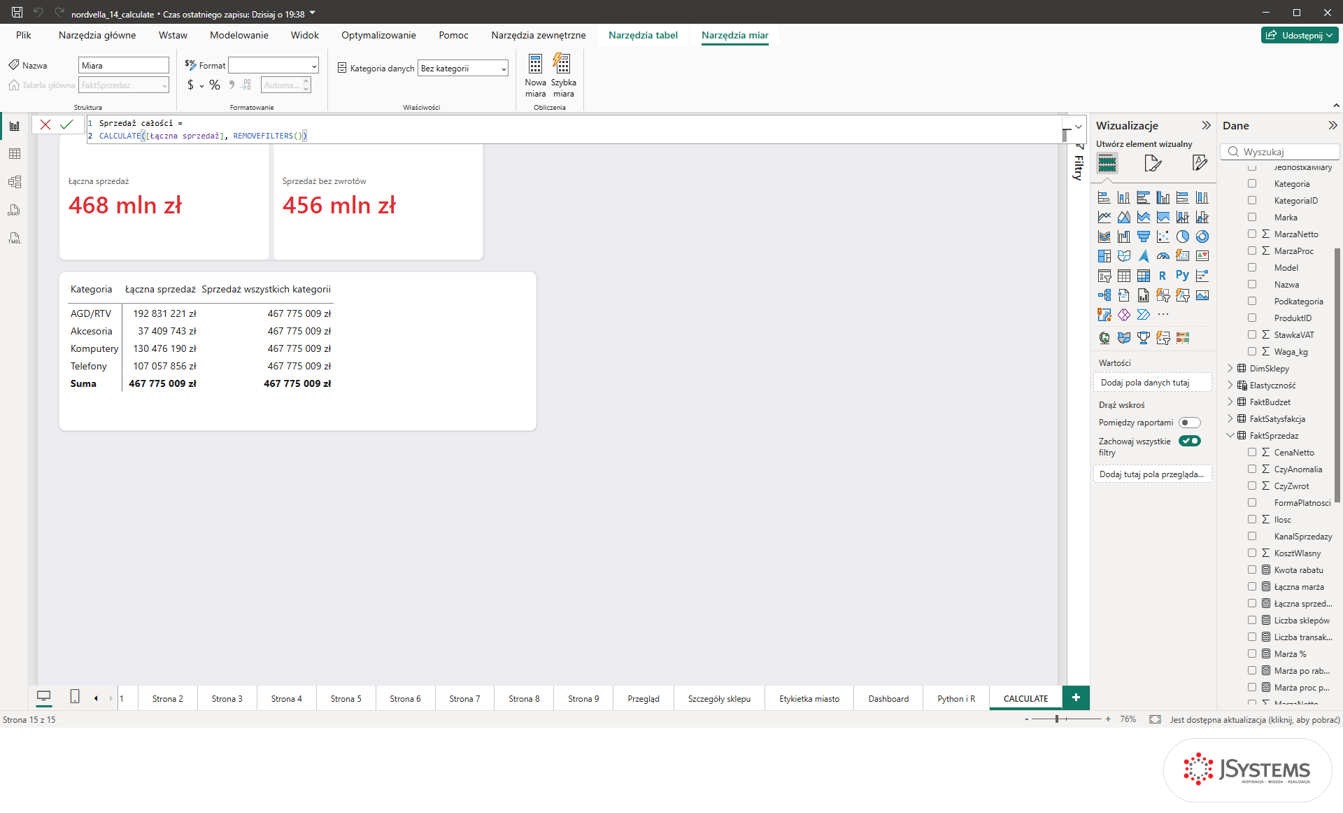Click the Save icon in title bar
1343x813 pixels.
(x=17, y=13)
